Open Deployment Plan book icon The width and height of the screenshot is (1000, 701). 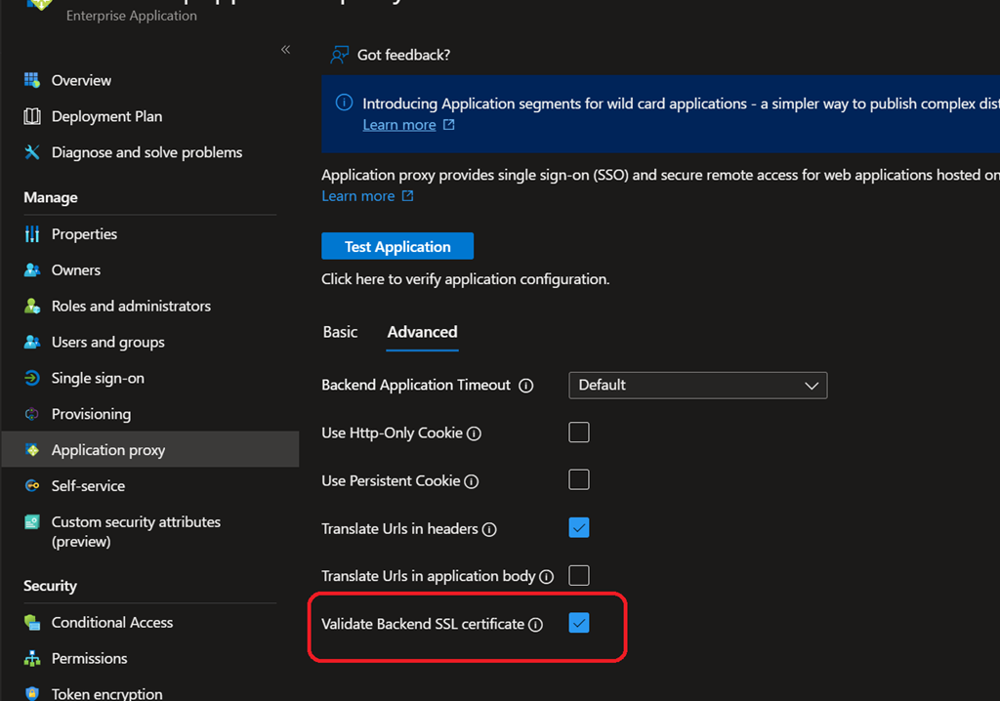click(32, 116)
